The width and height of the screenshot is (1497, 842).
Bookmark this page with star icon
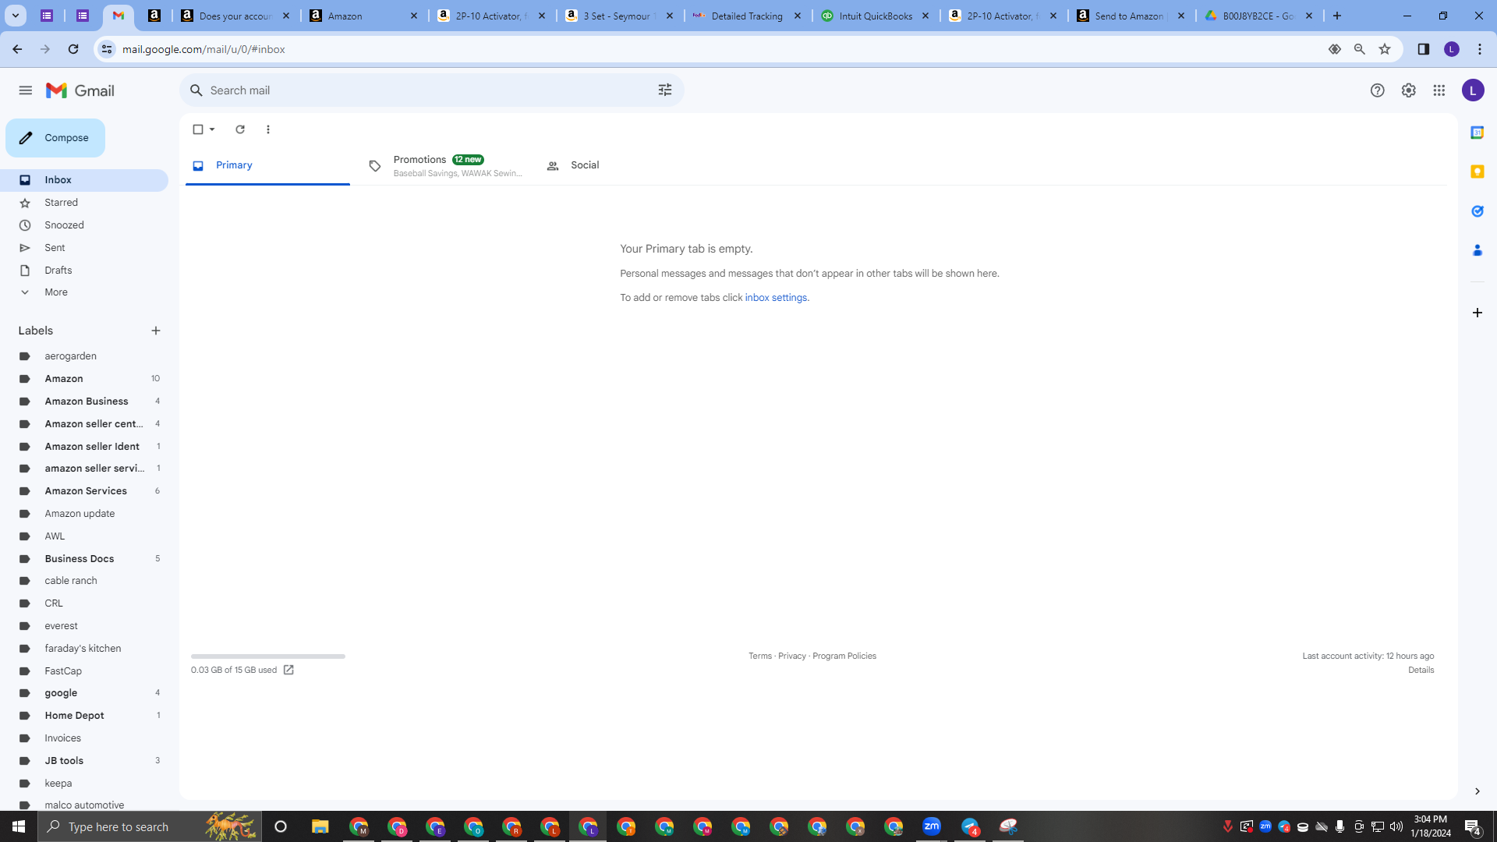pos(1385,49)
